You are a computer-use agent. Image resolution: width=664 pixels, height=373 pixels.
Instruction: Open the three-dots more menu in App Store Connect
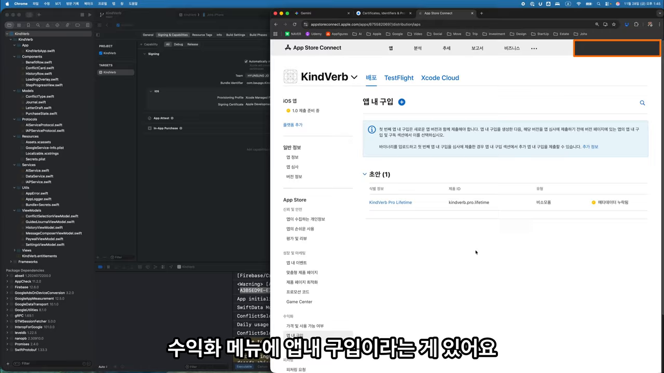(534, 49)
